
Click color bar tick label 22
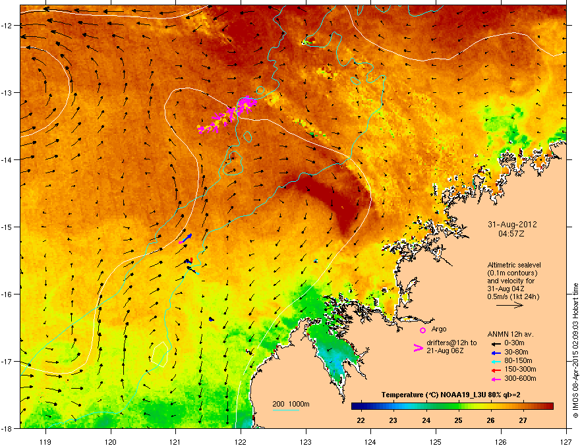[361, 420]
